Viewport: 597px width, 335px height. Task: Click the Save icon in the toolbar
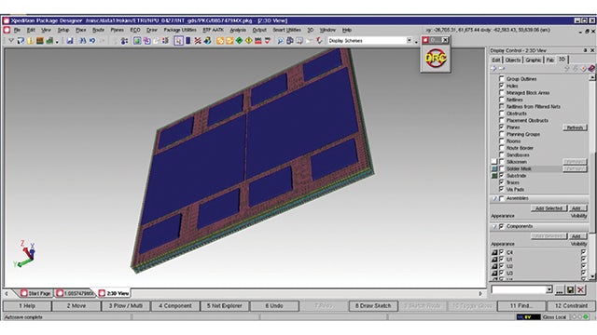pyautogui.click(x=70, y=41)
